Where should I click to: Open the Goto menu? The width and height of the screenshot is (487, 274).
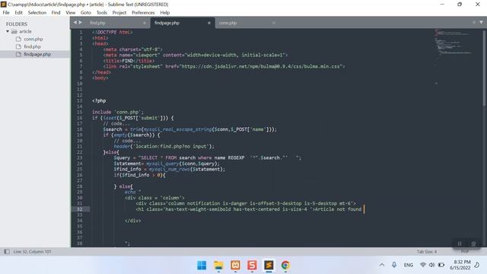pyautogui.click(x=86, y=13)
